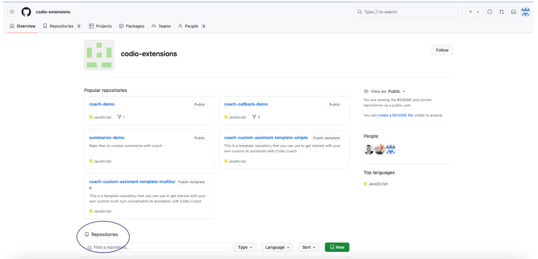Click the search magnifier icon in header
This screenshot has height=259, width=538.
[x=359, y=12]
